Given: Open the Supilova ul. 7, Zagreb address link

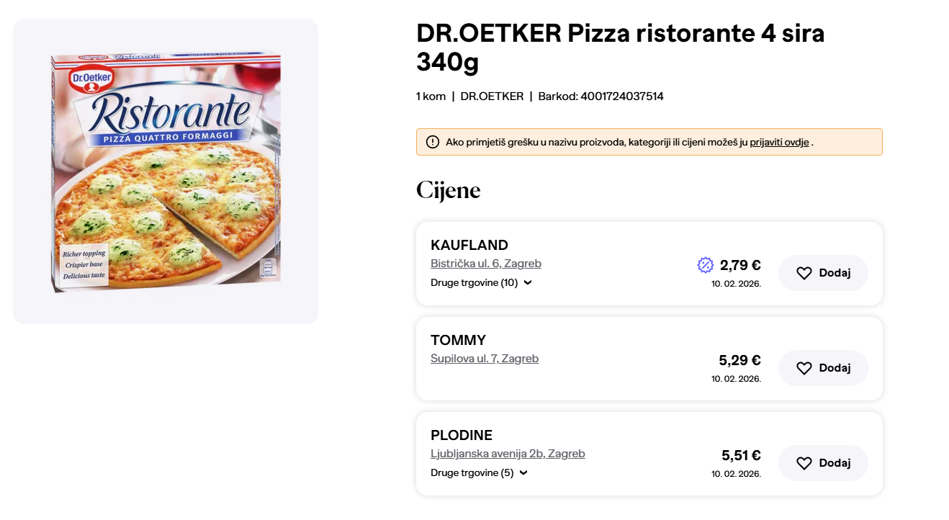Looking at the screenshot, I should (485, 359).
